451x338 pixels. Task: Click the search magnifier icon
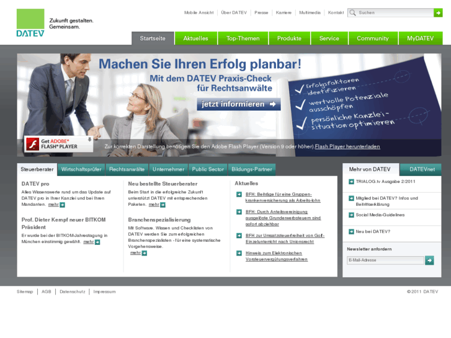[352, 12]
